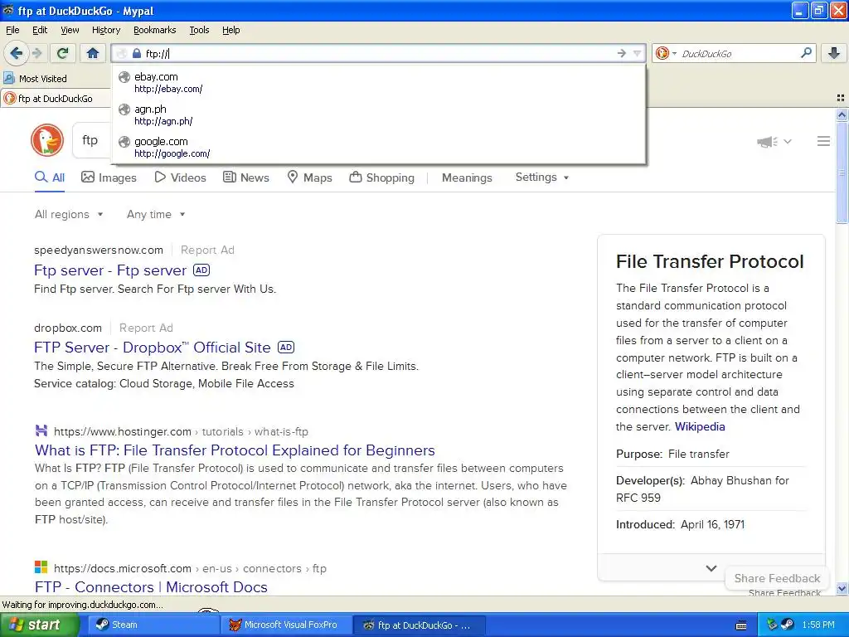Image resolution: width=849 pixels, height=637 pixels.
Task: Expand the chevron next to the megaphone
Action: [788, 142]
